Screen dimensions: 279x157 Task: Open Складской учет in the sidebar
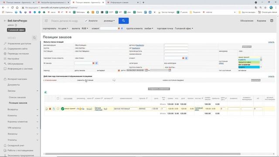click(x=16, y=145)
